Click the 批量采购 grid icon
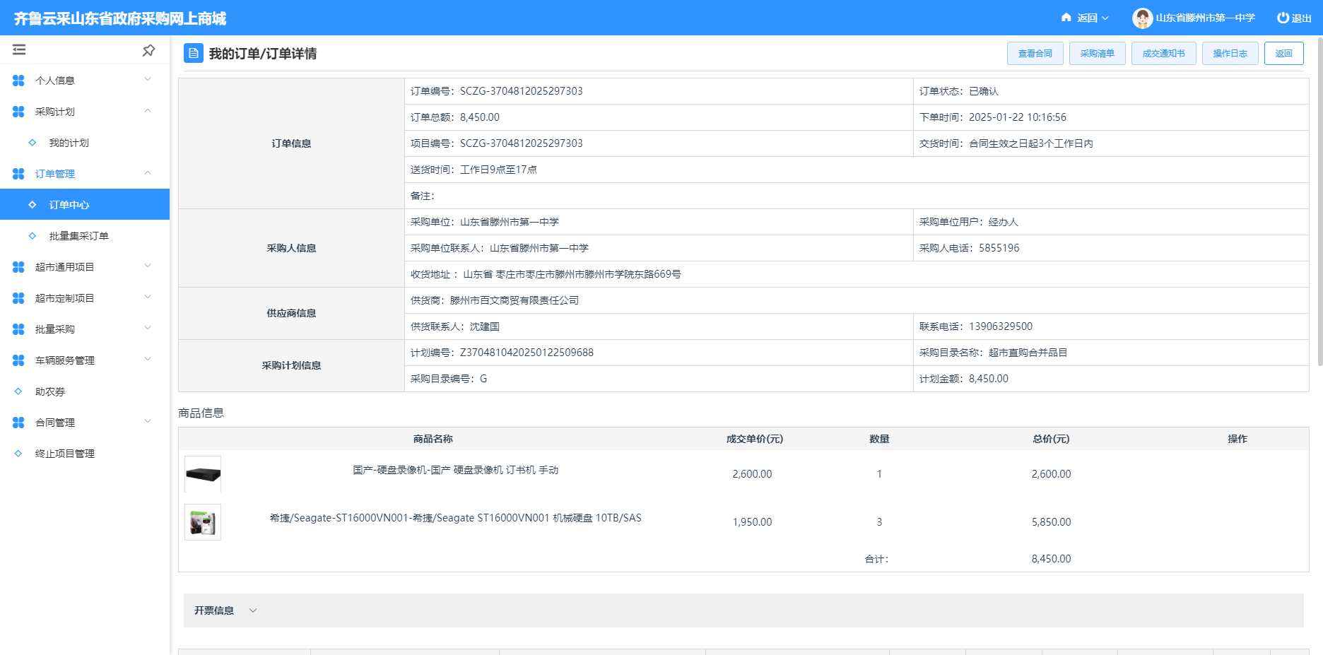Screen dimensions: 1323x655 [x=18, y=329]
